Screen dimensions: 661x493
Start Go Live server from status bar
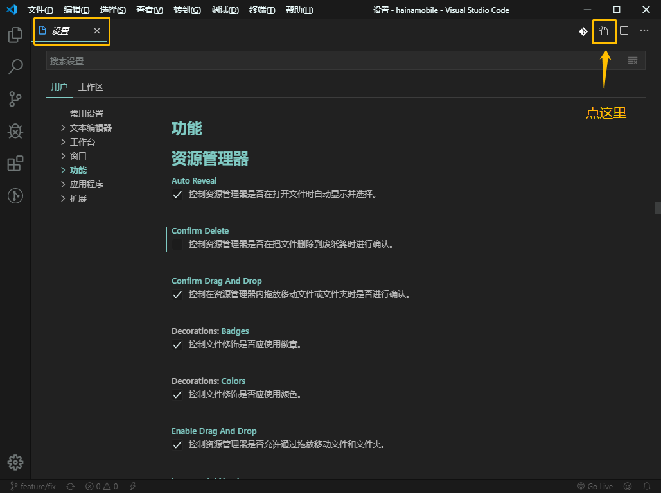[595, 486]
